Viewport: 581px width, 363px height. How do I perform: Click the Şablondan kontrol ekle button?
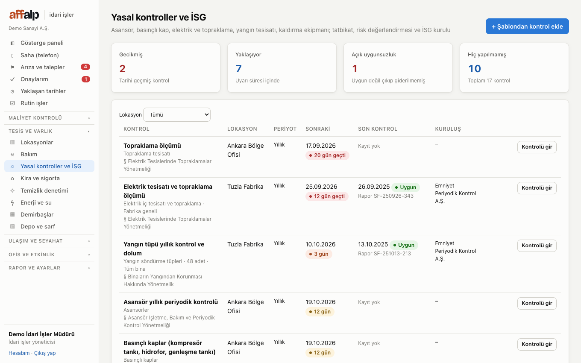[527, 26]
